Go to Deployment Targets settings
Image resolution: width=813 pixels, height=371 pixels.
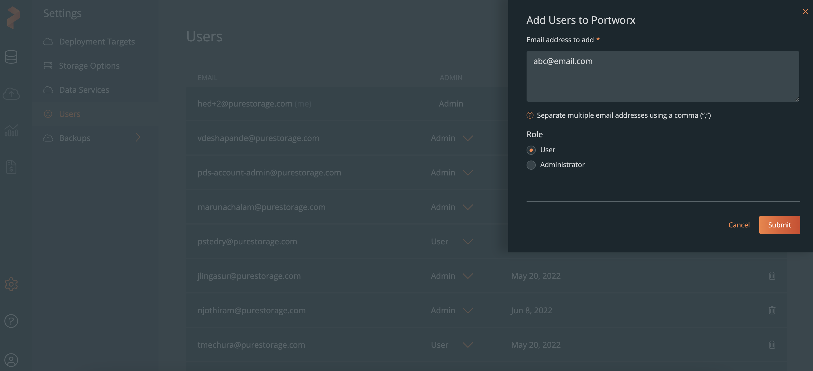pos(97,42)
